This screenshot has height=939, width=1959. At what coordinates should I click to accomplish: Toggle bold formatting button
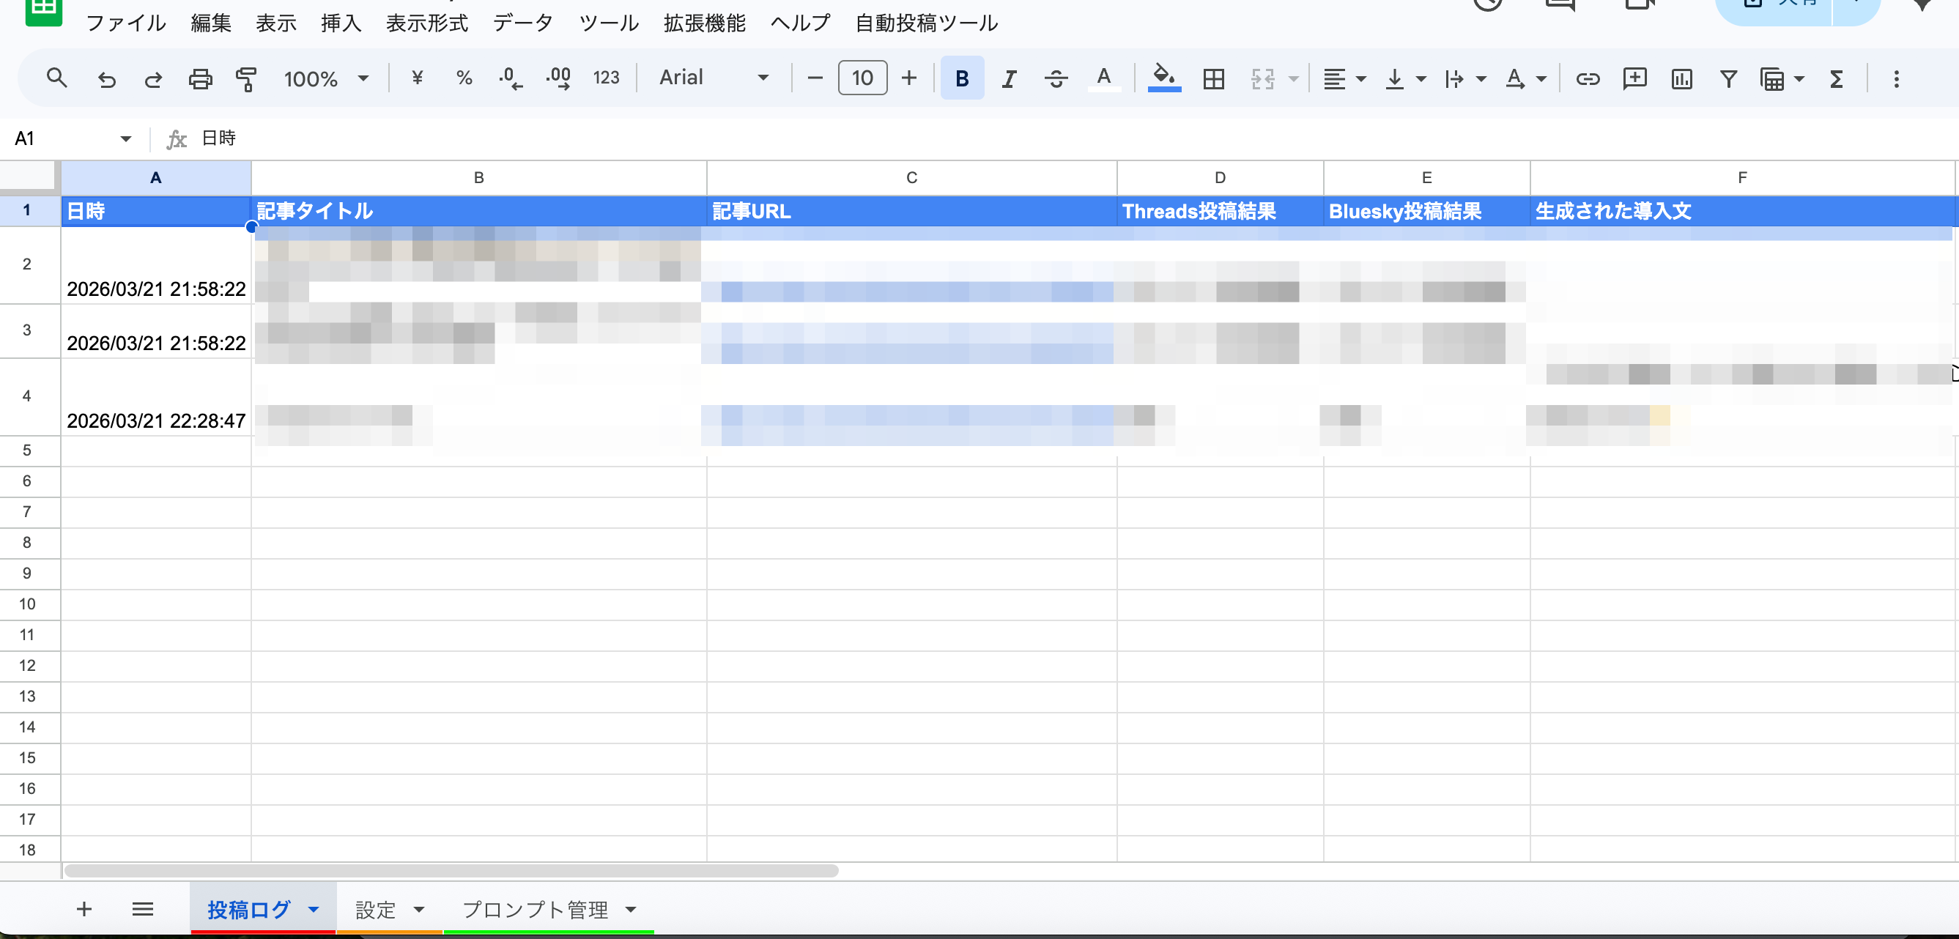pos(962,78)
